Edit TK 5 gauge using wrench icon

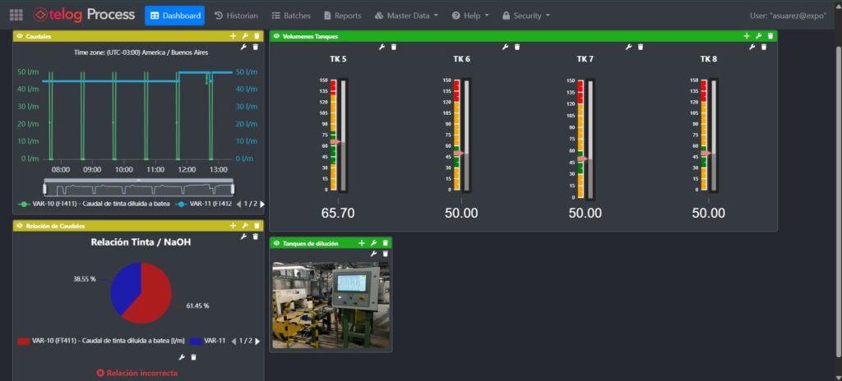pyautogui.click(x=382, y=47)
